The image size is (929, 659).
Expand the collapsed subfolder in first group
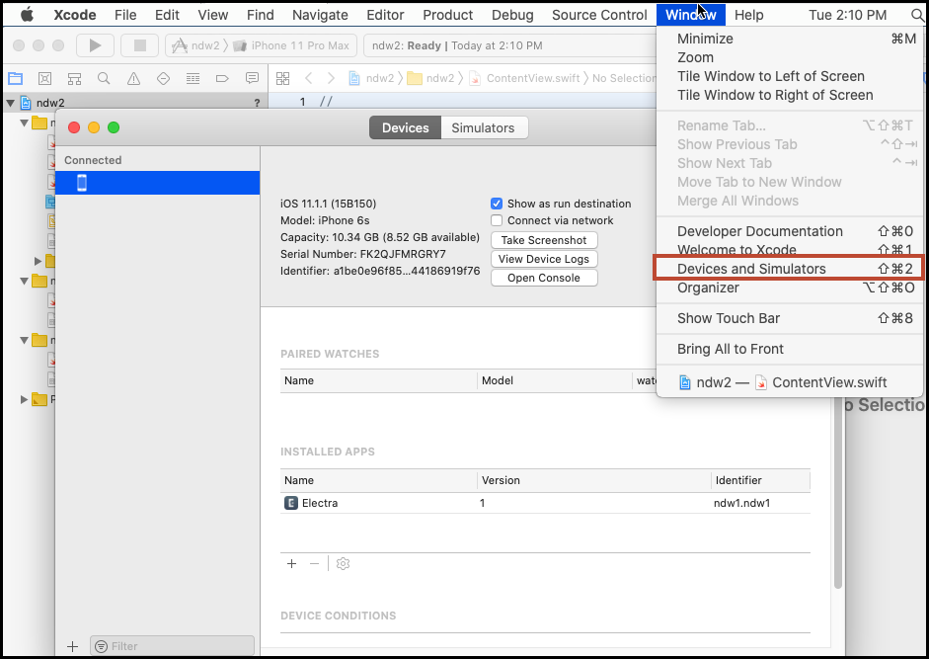tap(38, 261)
